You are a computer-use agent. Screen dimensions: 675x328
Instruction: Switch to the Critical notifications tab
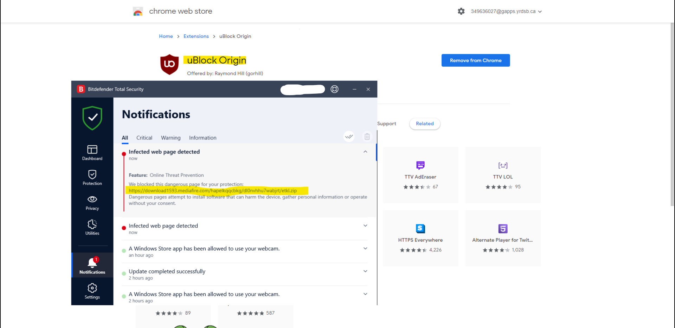[x=144, y=138]
